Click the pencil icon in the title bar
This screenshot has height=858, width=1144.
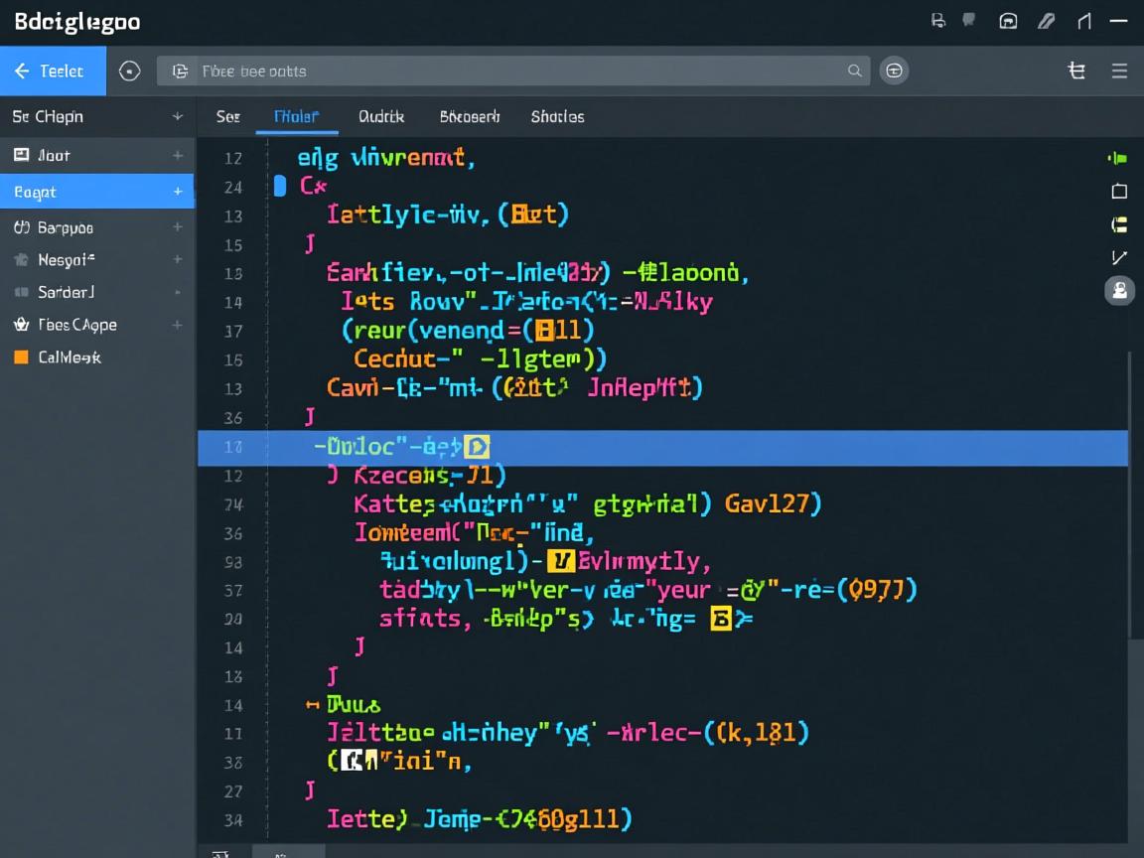pyautogui.click(x=1046, y=21)
